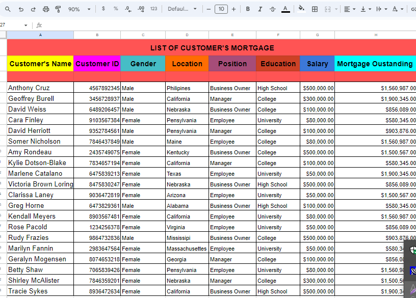Decrease decimal places
This screenshot has width=416, height=298.
click(128, 9)
